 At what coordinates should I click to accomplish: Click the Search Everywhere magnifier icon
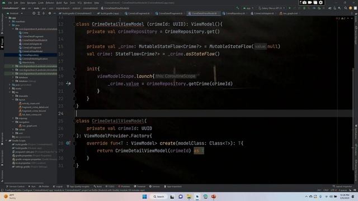pyautogui.click(x=346, y=8)
